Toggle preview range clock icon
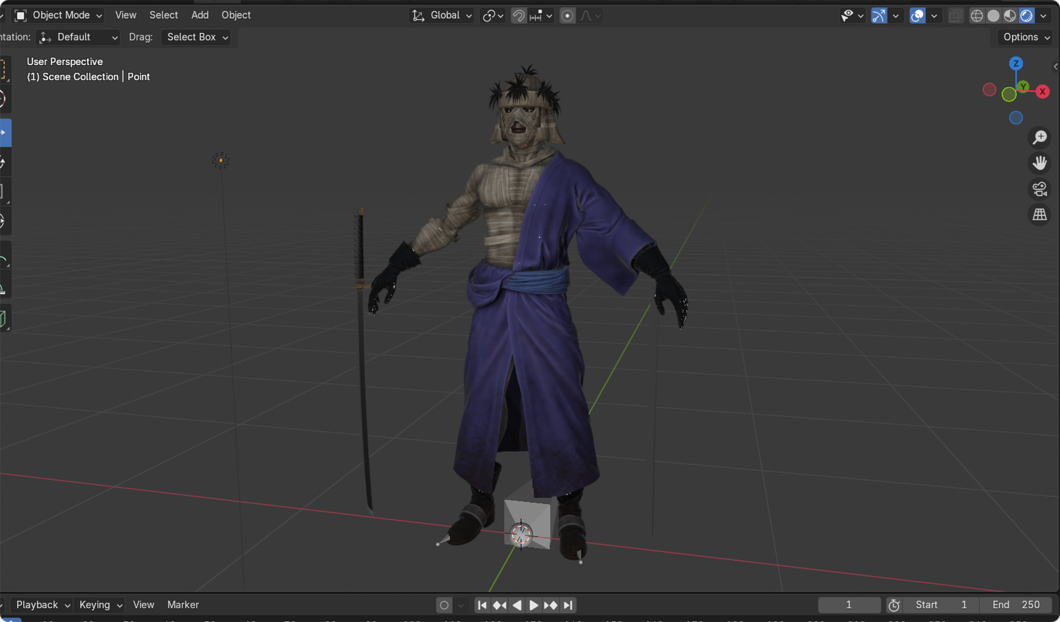Screen dimensions: 1060x622 coord(894,605)
